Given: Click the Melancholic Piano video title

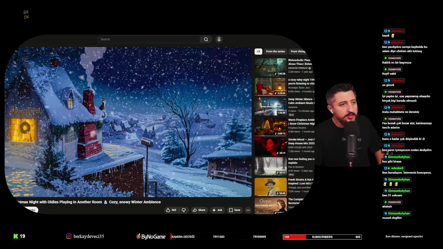Looking at the screenshot, I should [x=300, y=62].
